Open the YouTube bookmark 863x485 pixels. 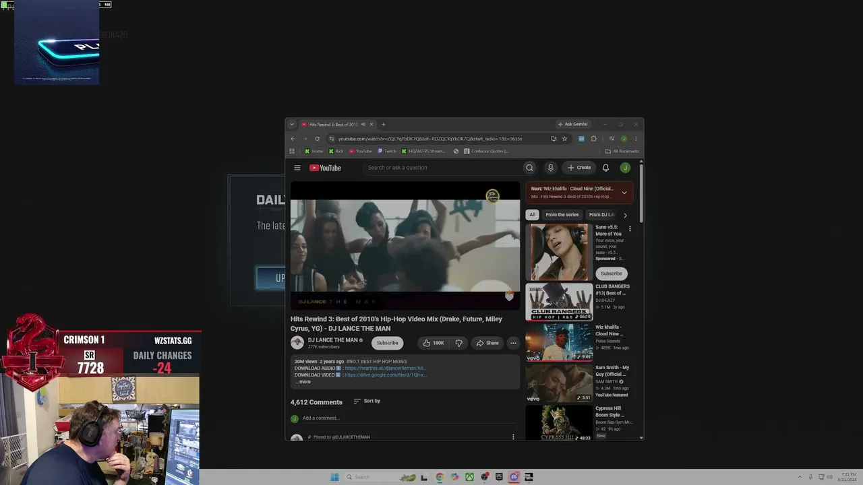click(x=360, y=151)
